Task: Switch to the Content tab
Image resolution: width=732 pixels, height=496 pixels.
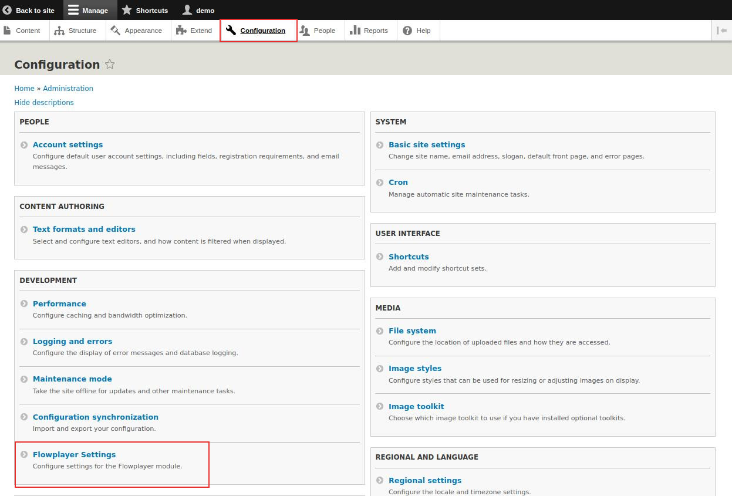Action: 23,30
